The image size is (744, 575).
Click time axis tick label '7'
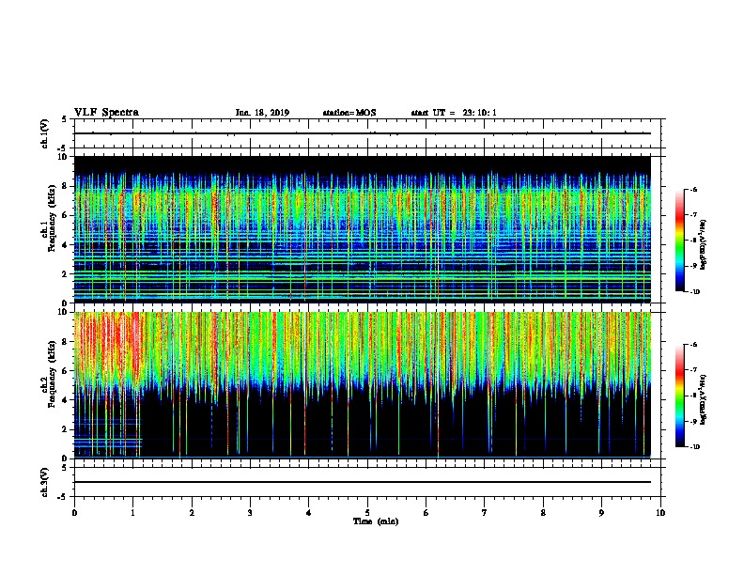coord(485,513)
